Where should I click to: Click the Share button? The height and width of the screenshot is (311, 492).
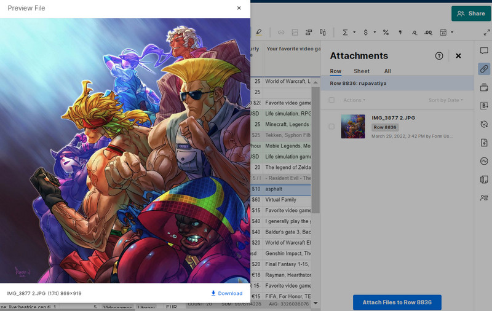pos(471,14)
